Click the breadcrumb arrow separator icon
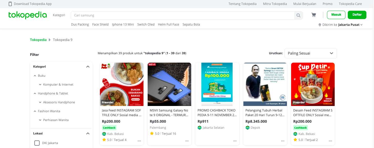 click(50, 40)
